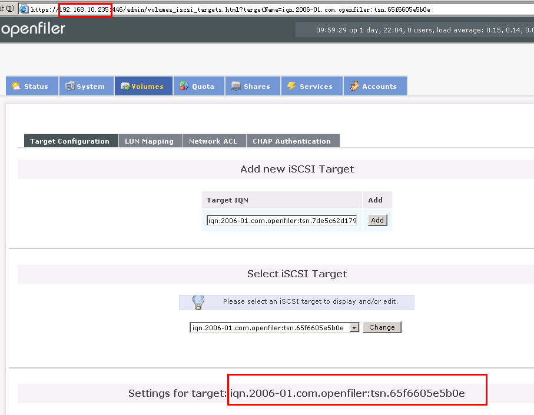The height and width of the screenshot is (415, 534).
Task: Open the Shares tab label
Action: (x=257, y=87)
